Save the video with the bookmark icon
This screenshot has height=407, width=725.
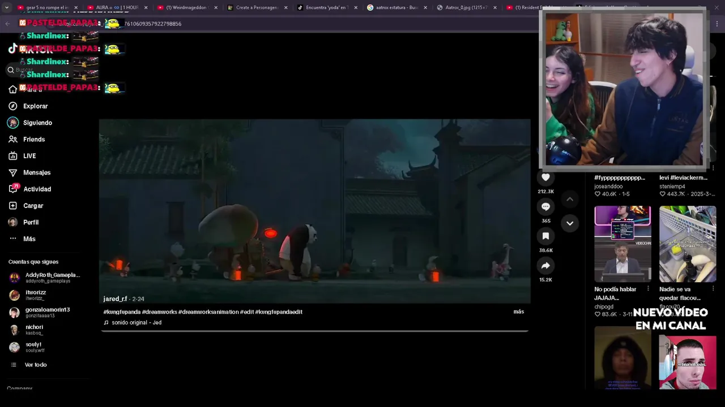[x=545, y=236]
